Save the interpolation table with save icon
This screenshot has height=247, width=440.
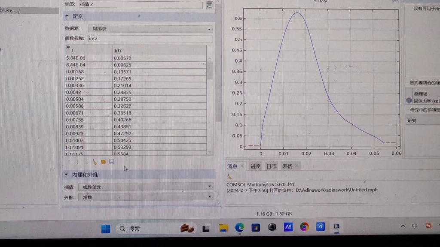pyautogui.click(x=112, y=162)
